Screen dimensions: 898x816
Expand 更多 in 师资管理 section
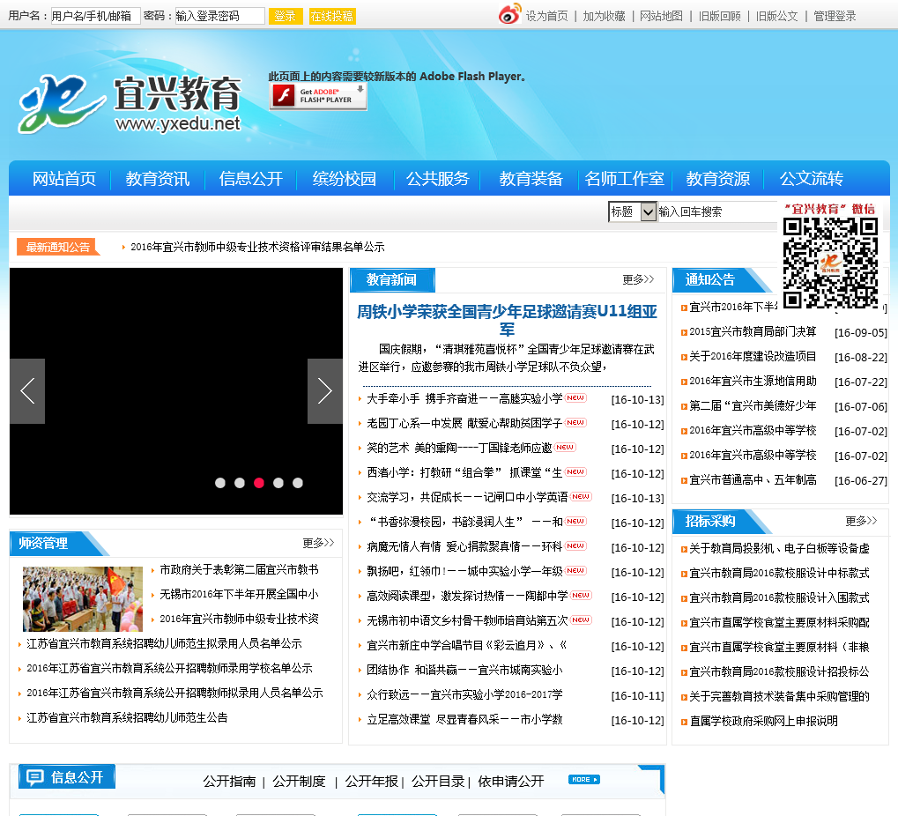click(318, 543)
